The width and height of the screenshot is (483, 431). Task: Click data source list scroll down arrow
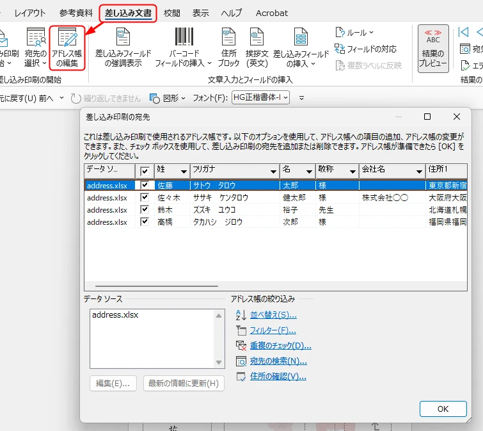(219, 362)
